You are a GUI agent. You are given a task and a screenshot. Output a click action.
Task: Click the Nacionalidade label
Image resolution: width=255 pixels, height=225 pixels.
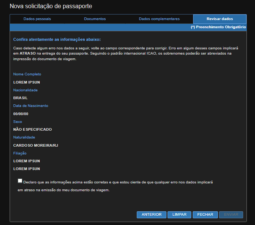point(25,90)
